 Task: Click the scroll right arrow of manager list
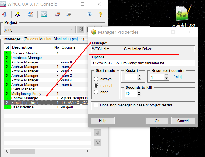point(87,151)
